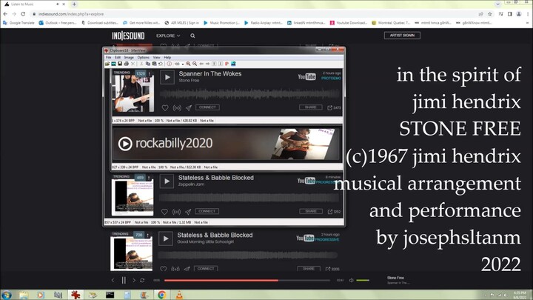
Task: Click the Open file icon in IrfanView toolbar
Action: [x=107, y=64]
